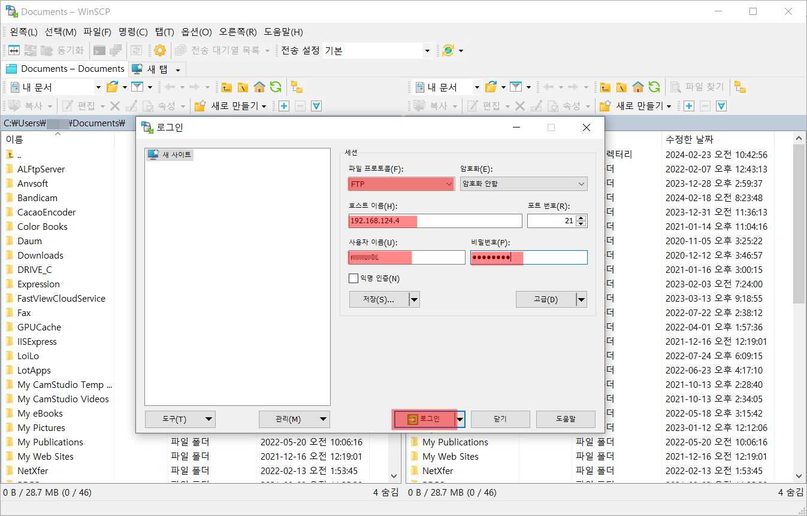
Task: Click the 비밀번호 password field
Action: (x=529, y=257)
